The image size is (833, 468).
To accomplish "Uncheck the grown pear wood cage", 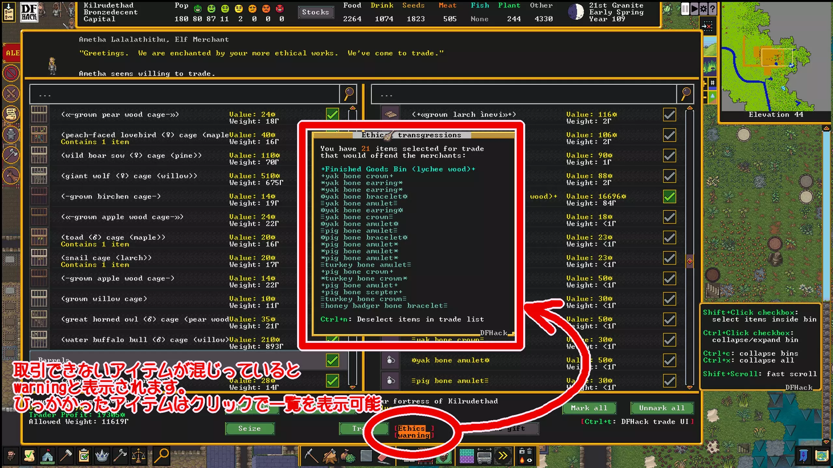I will coord(332,114).
